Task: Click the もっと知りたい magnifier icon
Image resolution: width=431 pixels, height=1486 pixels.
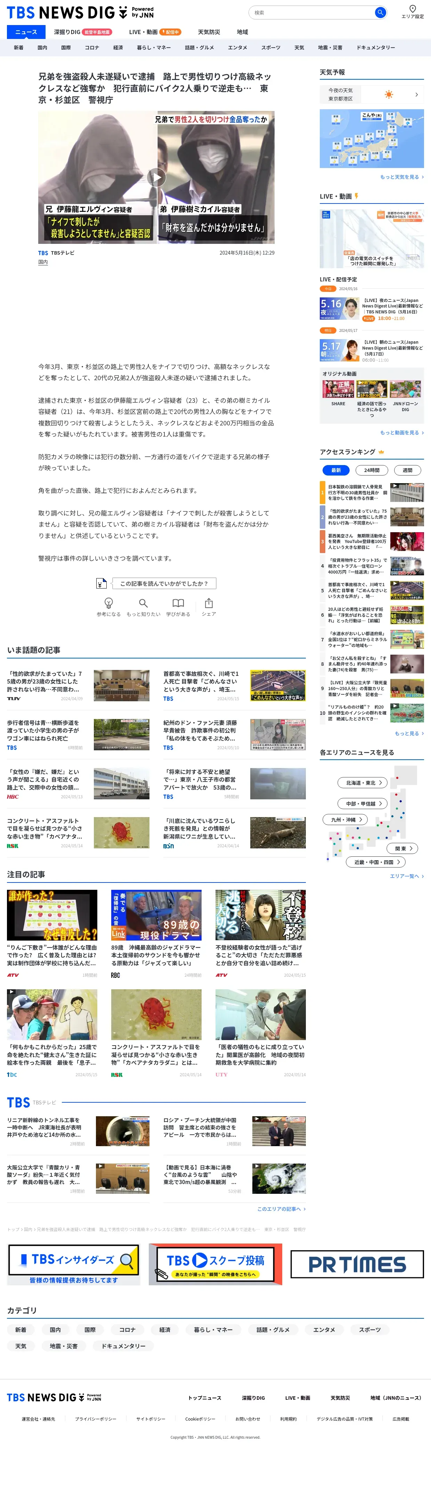Action: tap(144, 603)
